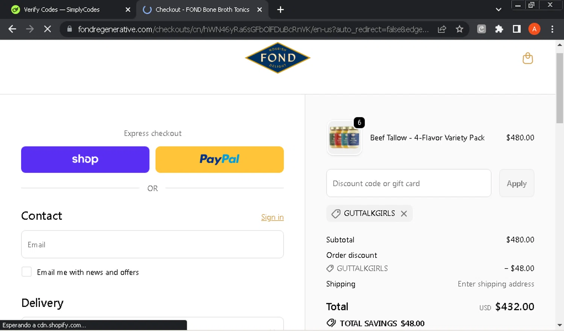The image size is (564, 331).
Task: Pay with PayPal express checkout
Action: (x=220, y=160)
